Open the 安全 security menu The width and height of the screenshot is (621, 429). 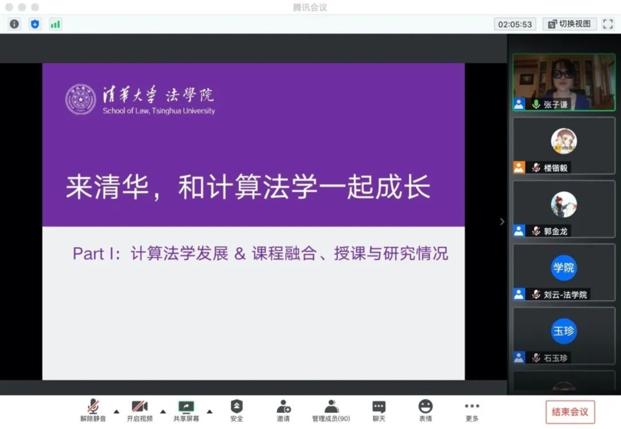[237, 411]
